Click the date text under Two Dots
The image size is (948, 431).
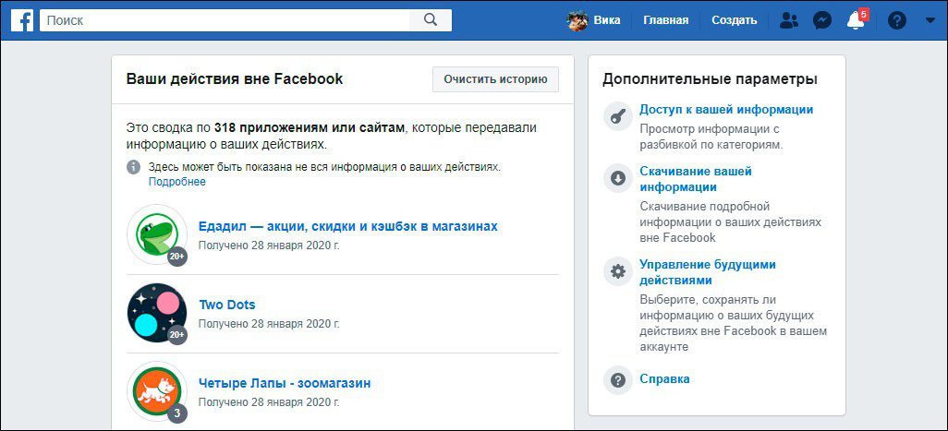pyautogui.click(x=269, y=324)
